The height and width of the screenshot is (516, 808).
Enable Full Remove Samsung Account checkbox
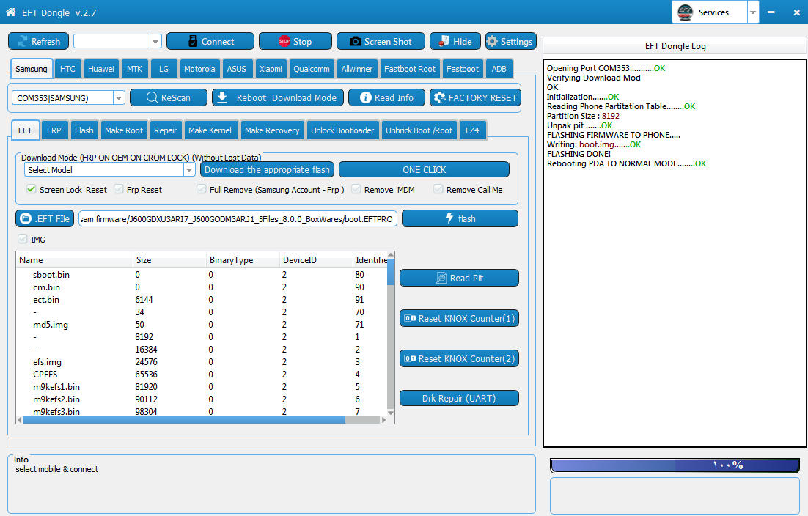point(202,189)
